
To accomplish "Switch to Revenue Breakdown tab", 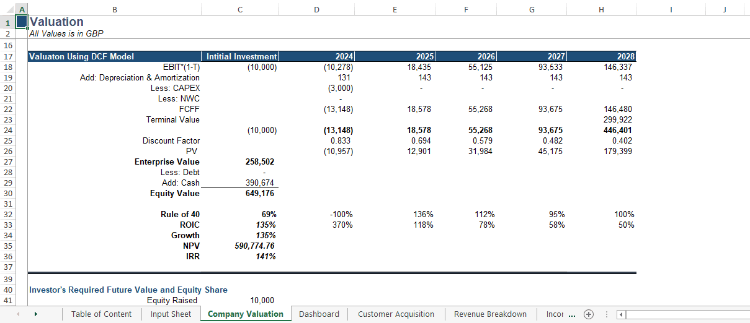I will tap(490, 314).
